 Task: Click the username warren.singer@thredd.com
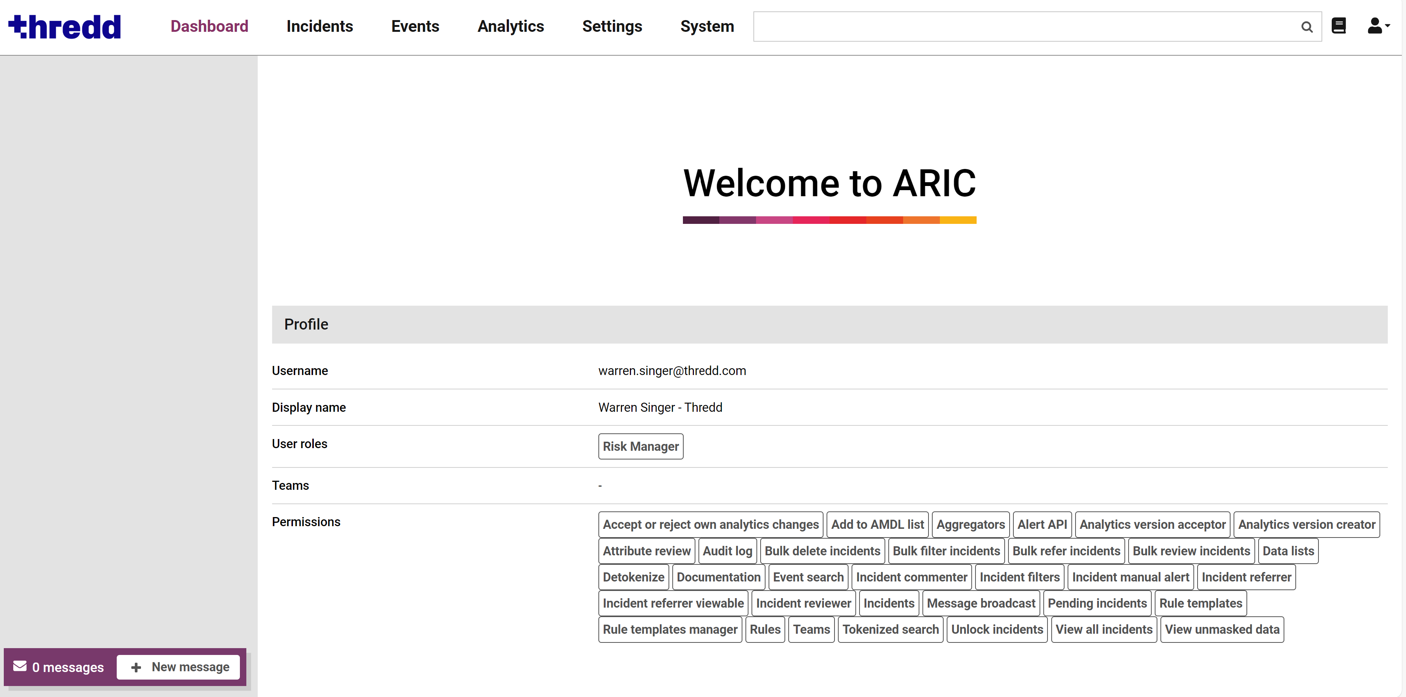coord(672,371)
